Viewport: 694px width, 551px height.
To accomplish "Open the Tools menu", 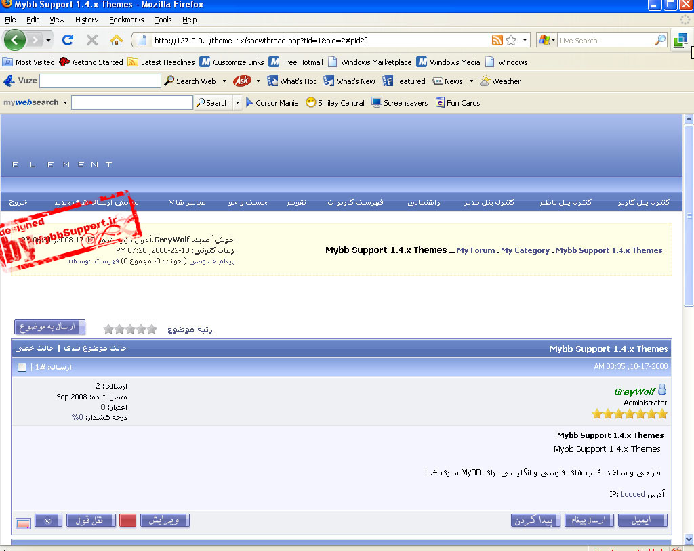I will tap(163, 20).
